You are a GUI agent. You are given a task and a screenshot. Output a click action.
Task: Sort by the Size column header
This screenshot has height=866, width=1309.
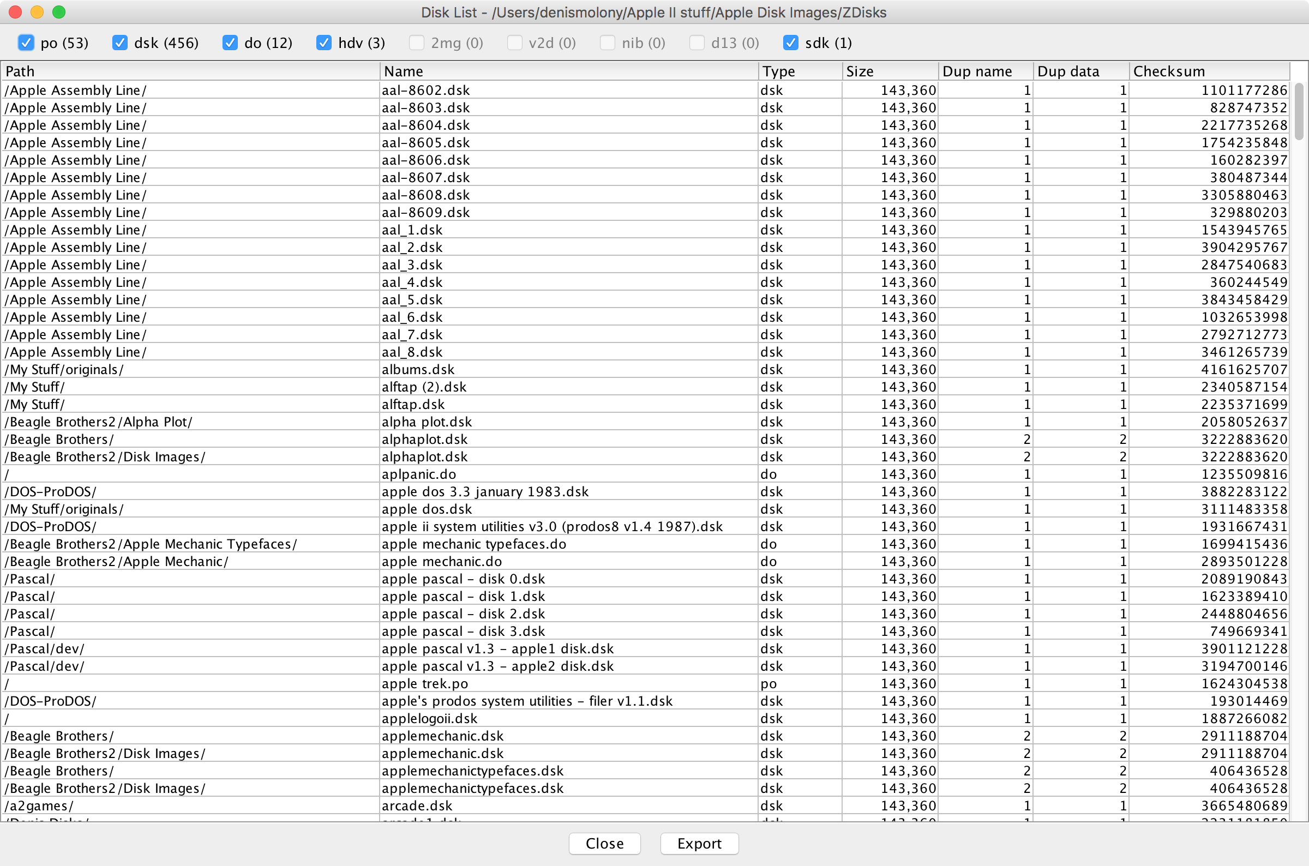(x=890, y=71)
